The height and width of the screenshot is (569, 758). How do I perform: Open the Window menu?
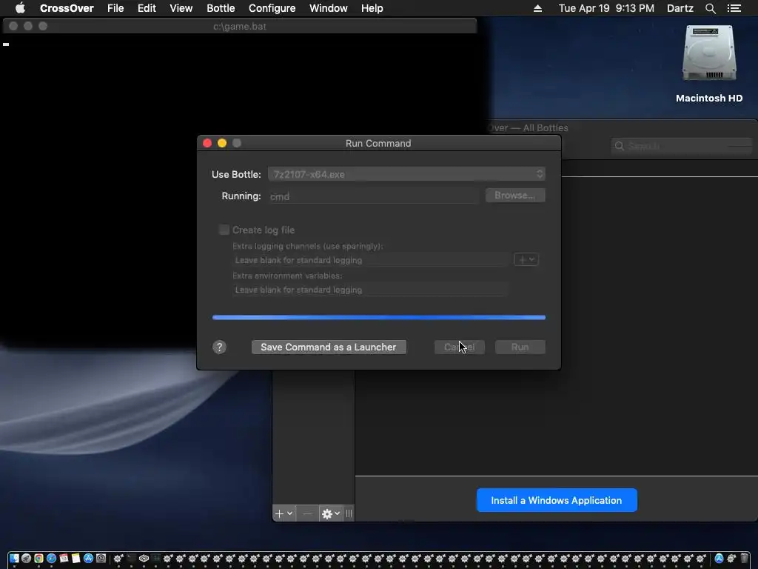click(328, 8)
